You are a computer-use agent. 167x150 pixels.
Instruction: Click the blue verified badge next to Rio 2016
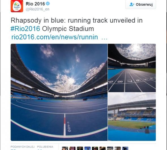pos(48,4)
